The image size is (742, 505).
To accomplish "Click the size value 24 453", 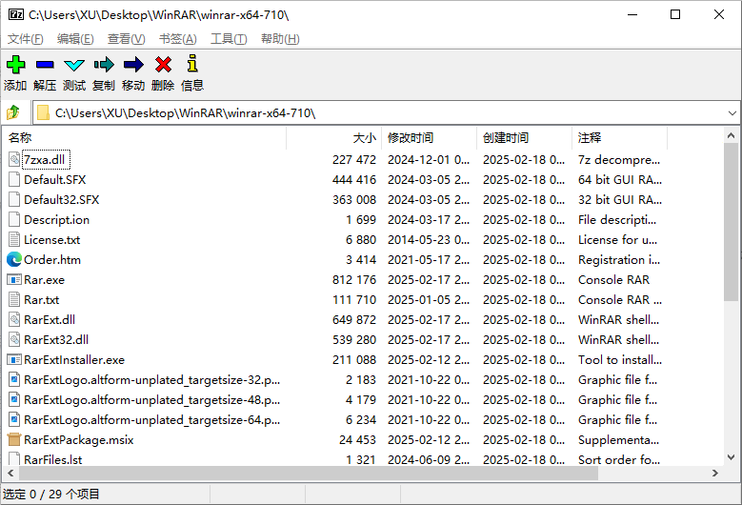I will pos(357,439).
